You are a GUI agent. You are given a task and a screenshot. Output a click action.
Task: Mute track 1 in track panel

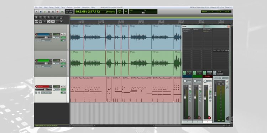(x=62, y=34)
